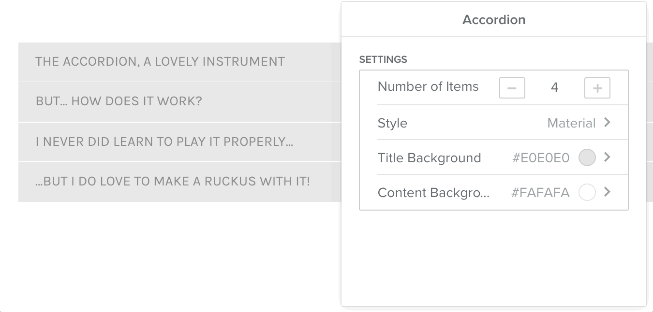
Task: Click the chevron arrow in Style row
Action: (608, 123)
